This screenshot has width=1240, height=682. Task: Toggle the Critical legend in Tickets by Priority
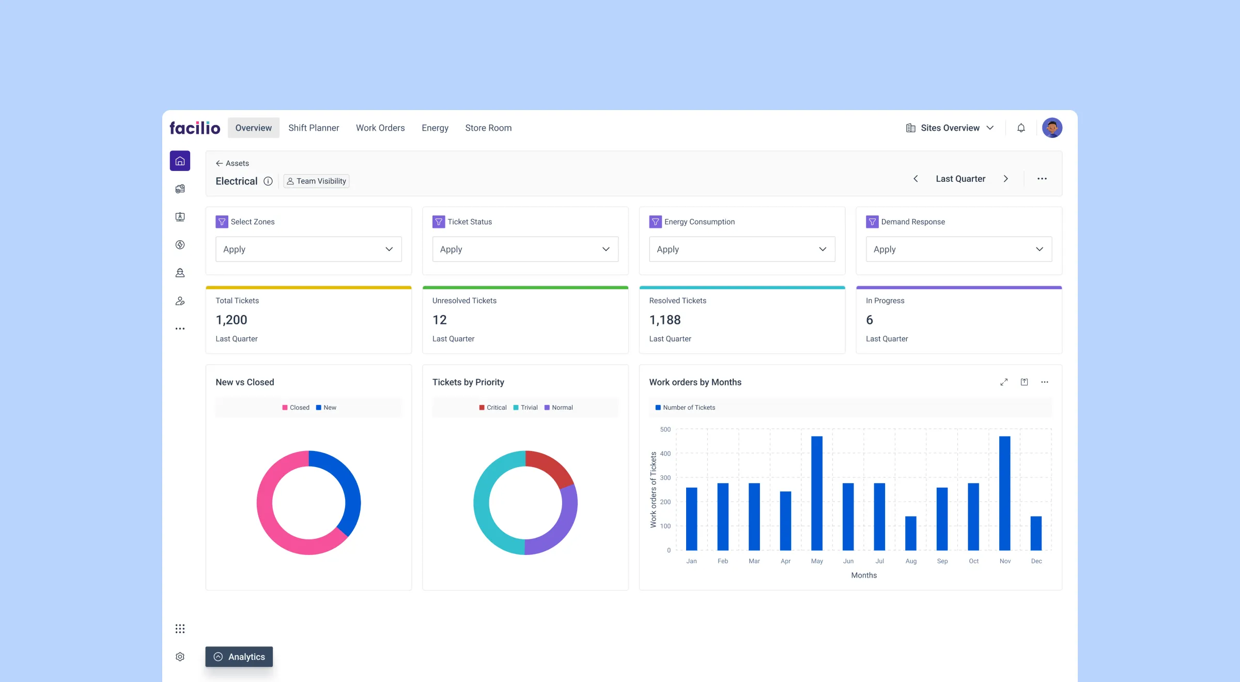(x=493, y=407)
